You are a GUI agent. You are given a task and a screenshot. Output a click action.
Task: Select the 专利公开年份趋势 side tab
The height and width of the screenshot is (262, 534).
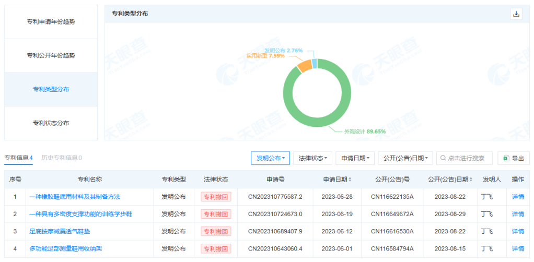(51, 55)
